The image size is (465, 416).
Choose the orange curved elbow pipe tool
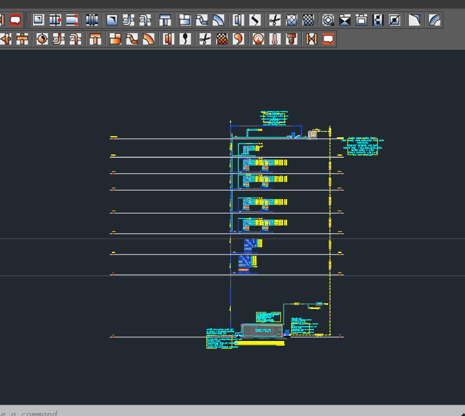click(x=149, y=39)
